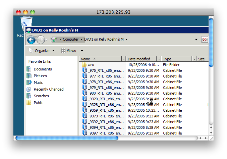Open Music favorite link
Image resolution: width=227 pixels, height=159 pixels.
tap(38, 83)
